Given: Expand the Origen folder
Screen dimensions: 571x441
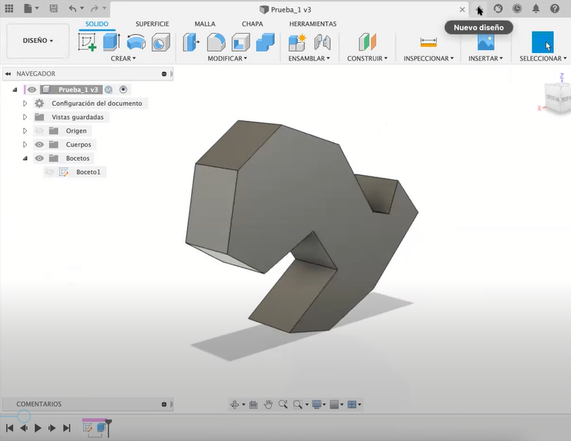Looking at the screenshot, I should point(25,131).
